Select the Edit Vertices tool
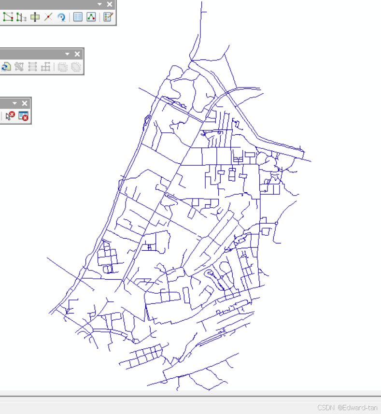This screenshot has width=381, height=414. [x=8, y=17]
